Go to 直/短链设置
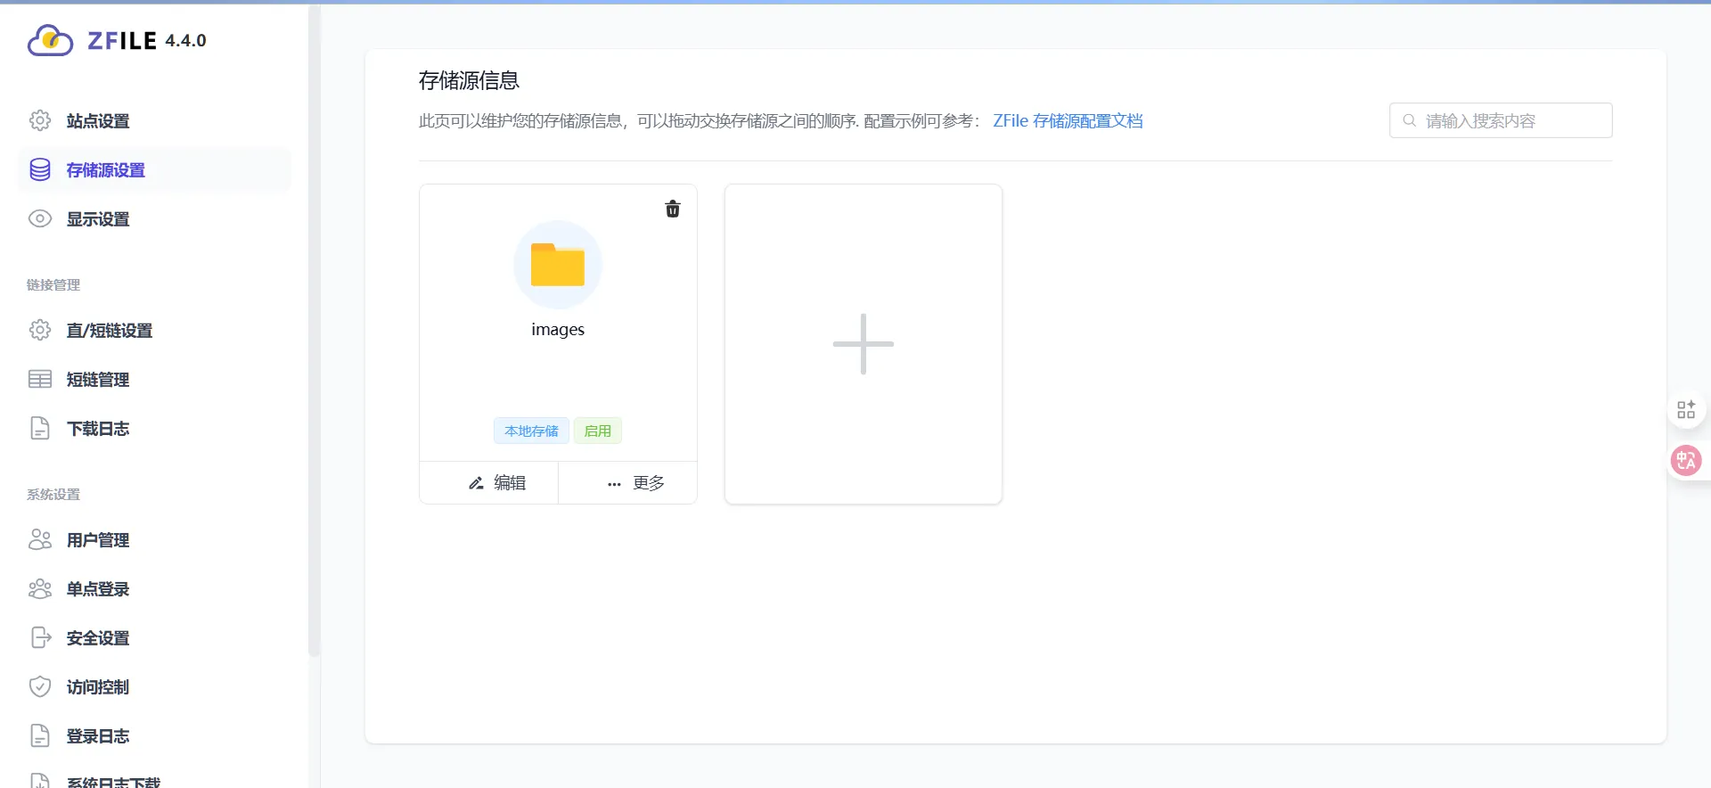 pos(154,330)
